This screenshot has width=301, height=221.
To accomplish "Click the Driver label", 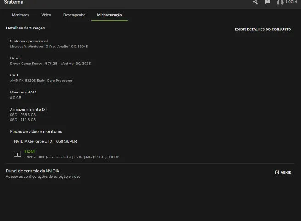I will click(15, 58).
